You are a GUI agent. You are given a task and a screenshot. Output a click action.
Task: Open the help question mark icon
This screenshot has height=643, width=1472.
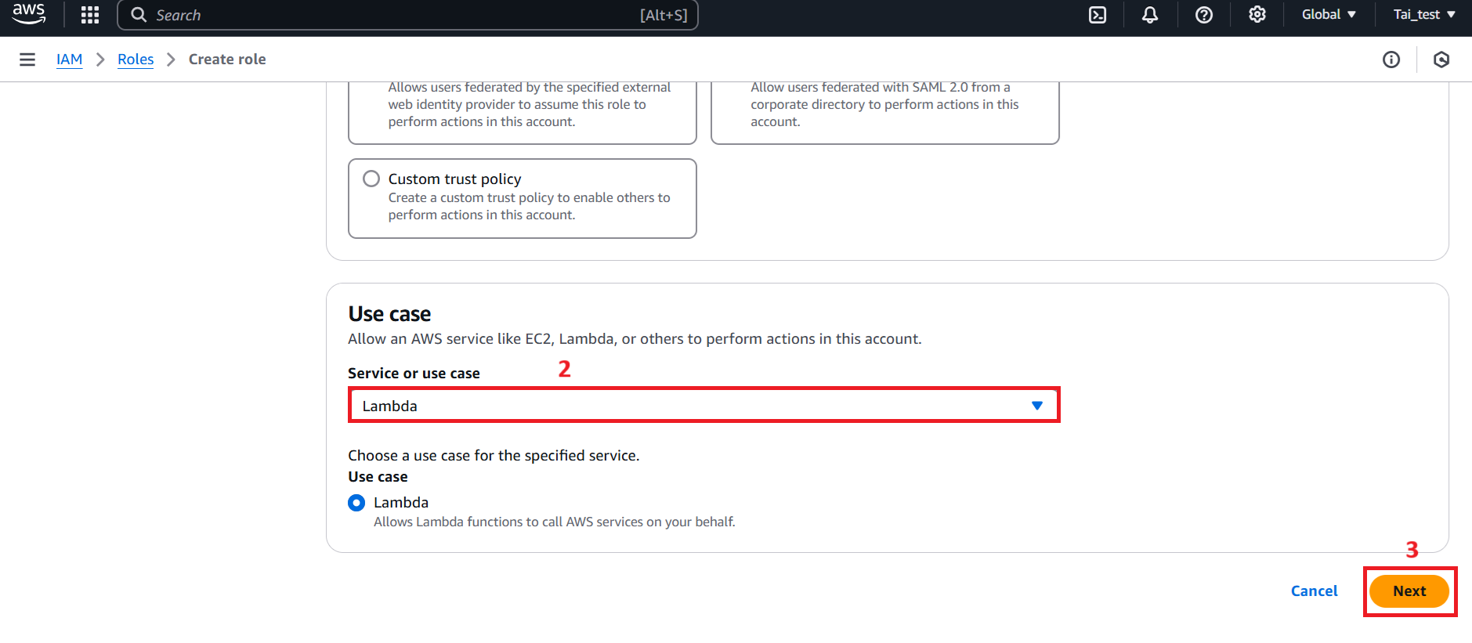(x=1204, y=15)
